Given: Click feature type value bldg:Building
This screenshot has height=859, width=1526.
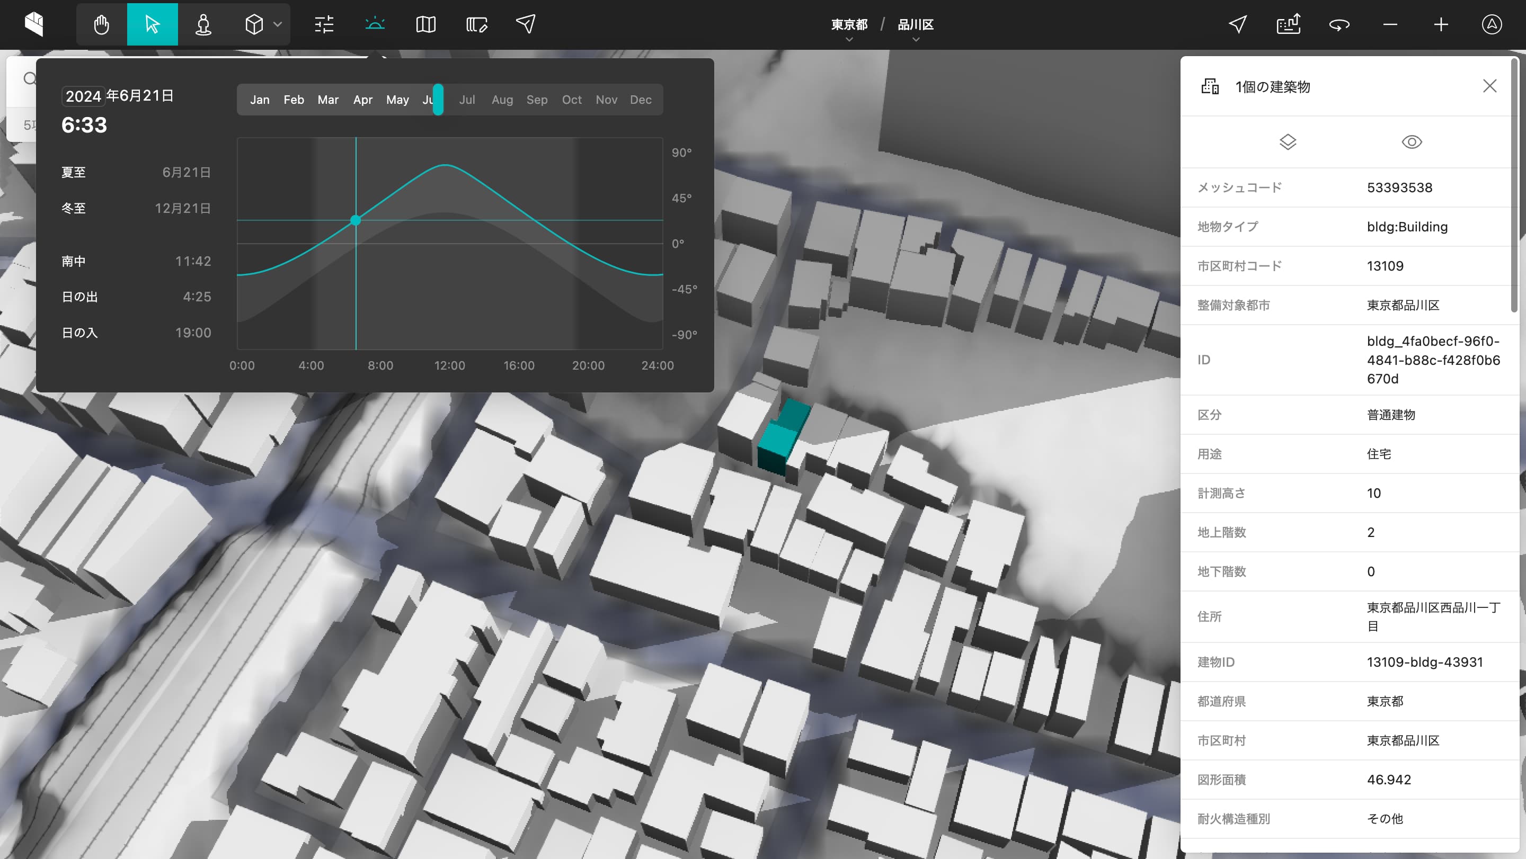Looking at the screenshot, I should coord(1407,227).
